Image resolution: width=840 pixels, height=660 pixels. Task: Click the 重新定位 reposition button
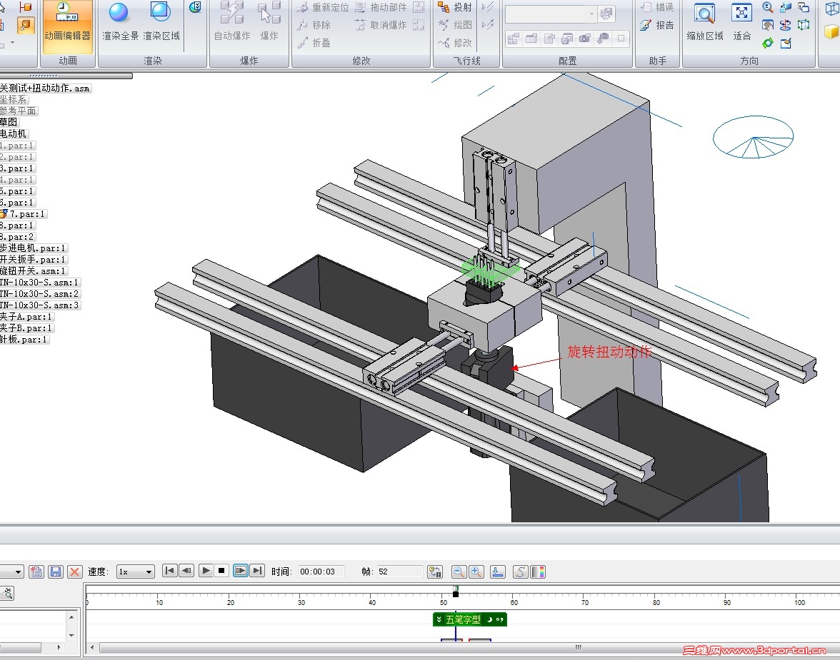coord(324,8)
